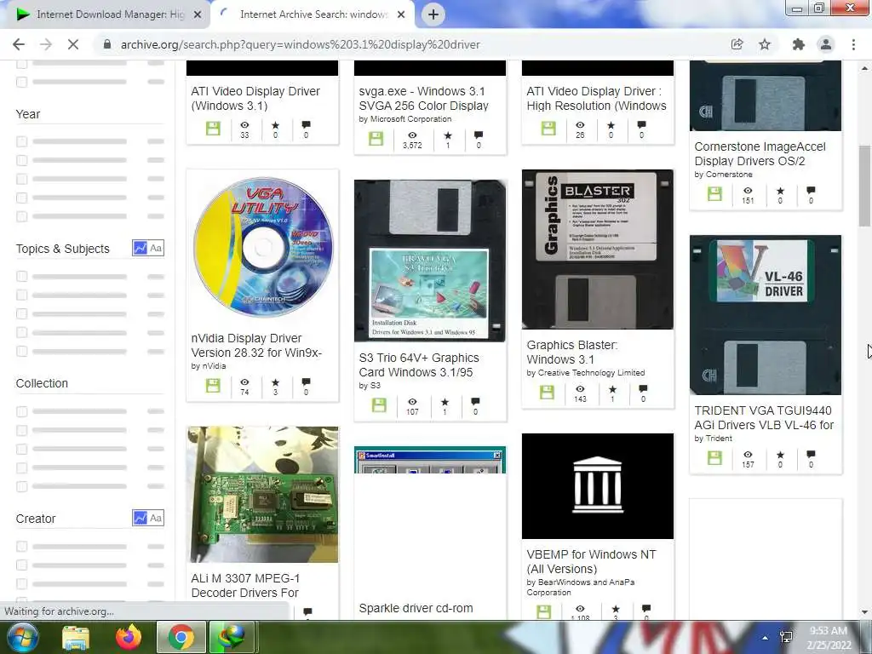Click the share page icon in the address bar
The image size is (872, 654).
point(737,44)
